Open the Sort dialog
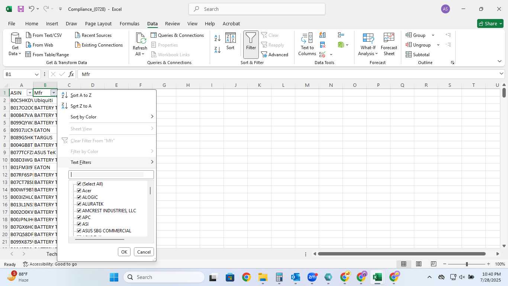The width and height of the screenshot is (508, 286). click(x=231, y=41)
